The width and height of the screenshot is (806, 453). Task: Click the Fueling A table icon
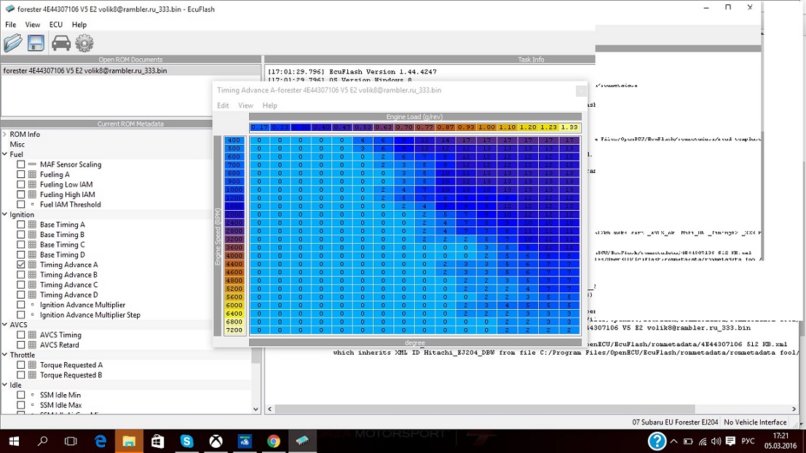coord(32,175)
